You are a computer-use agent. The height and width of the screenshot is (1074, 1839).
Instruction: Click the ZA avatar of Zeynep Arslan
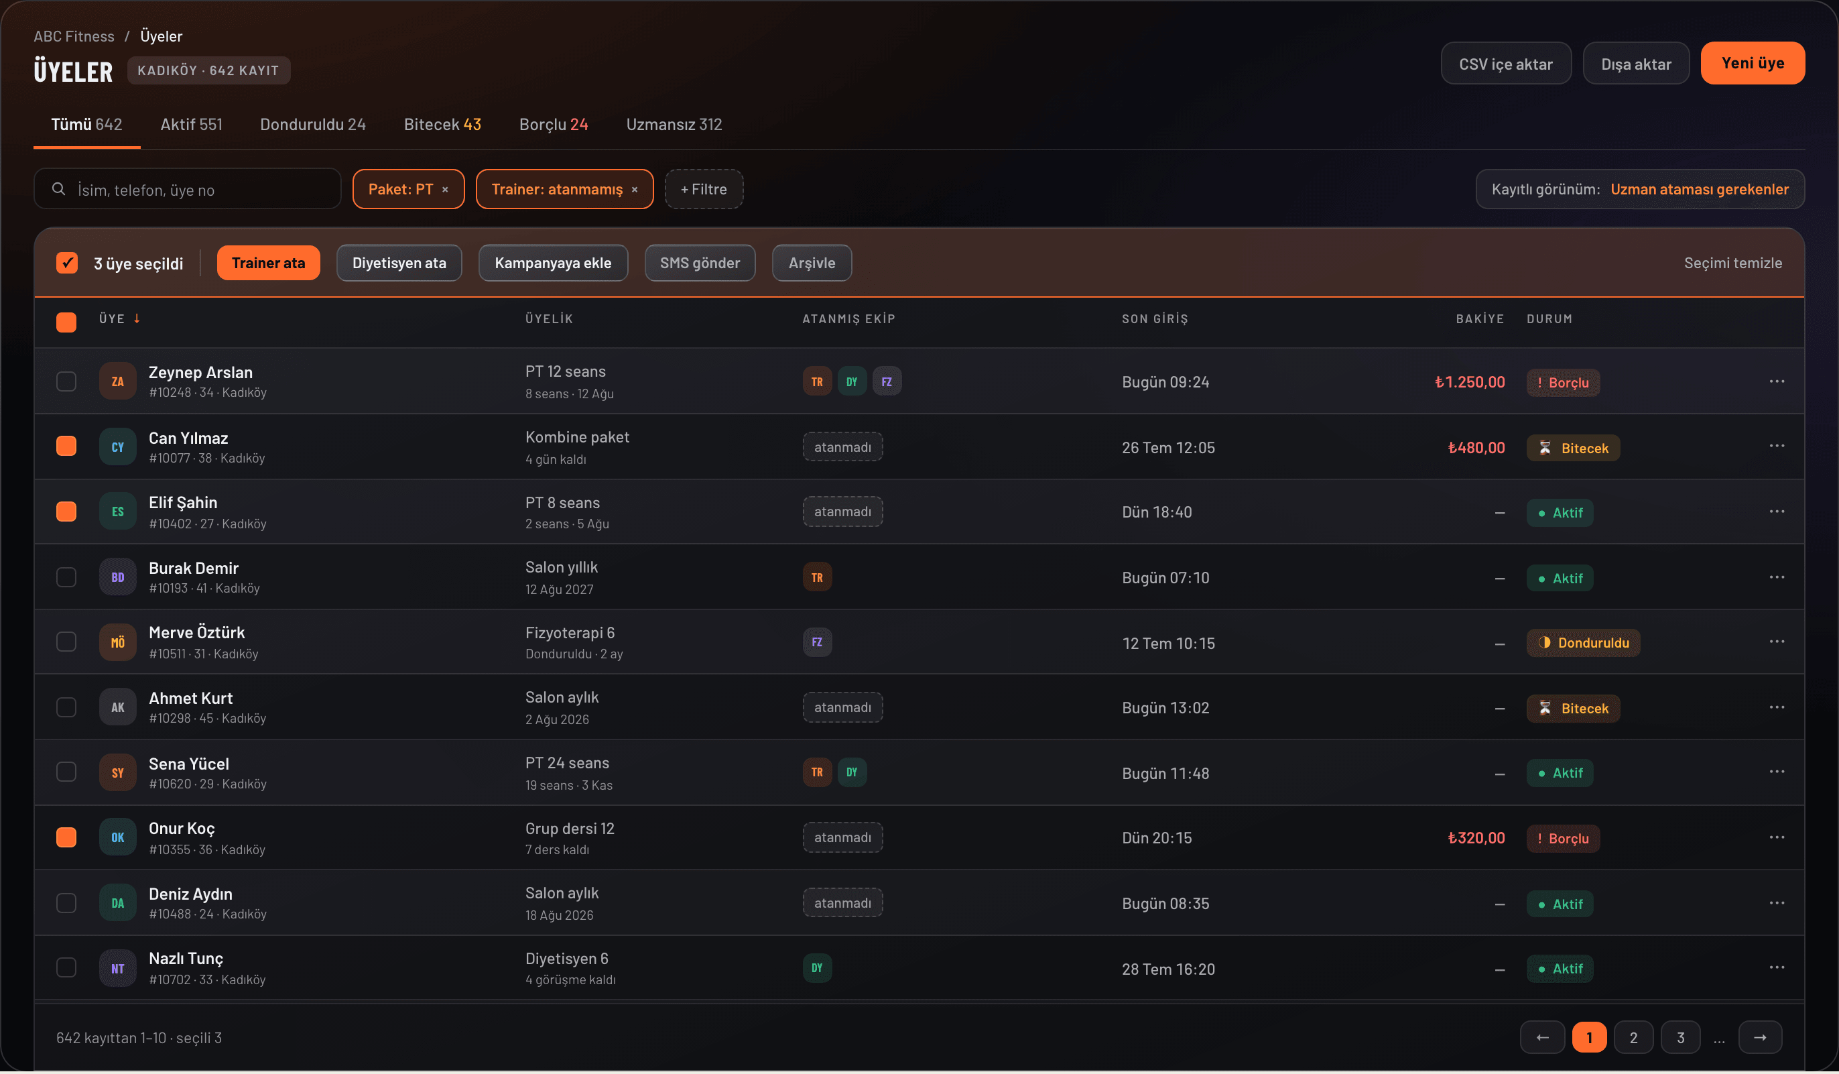(117, 382)
